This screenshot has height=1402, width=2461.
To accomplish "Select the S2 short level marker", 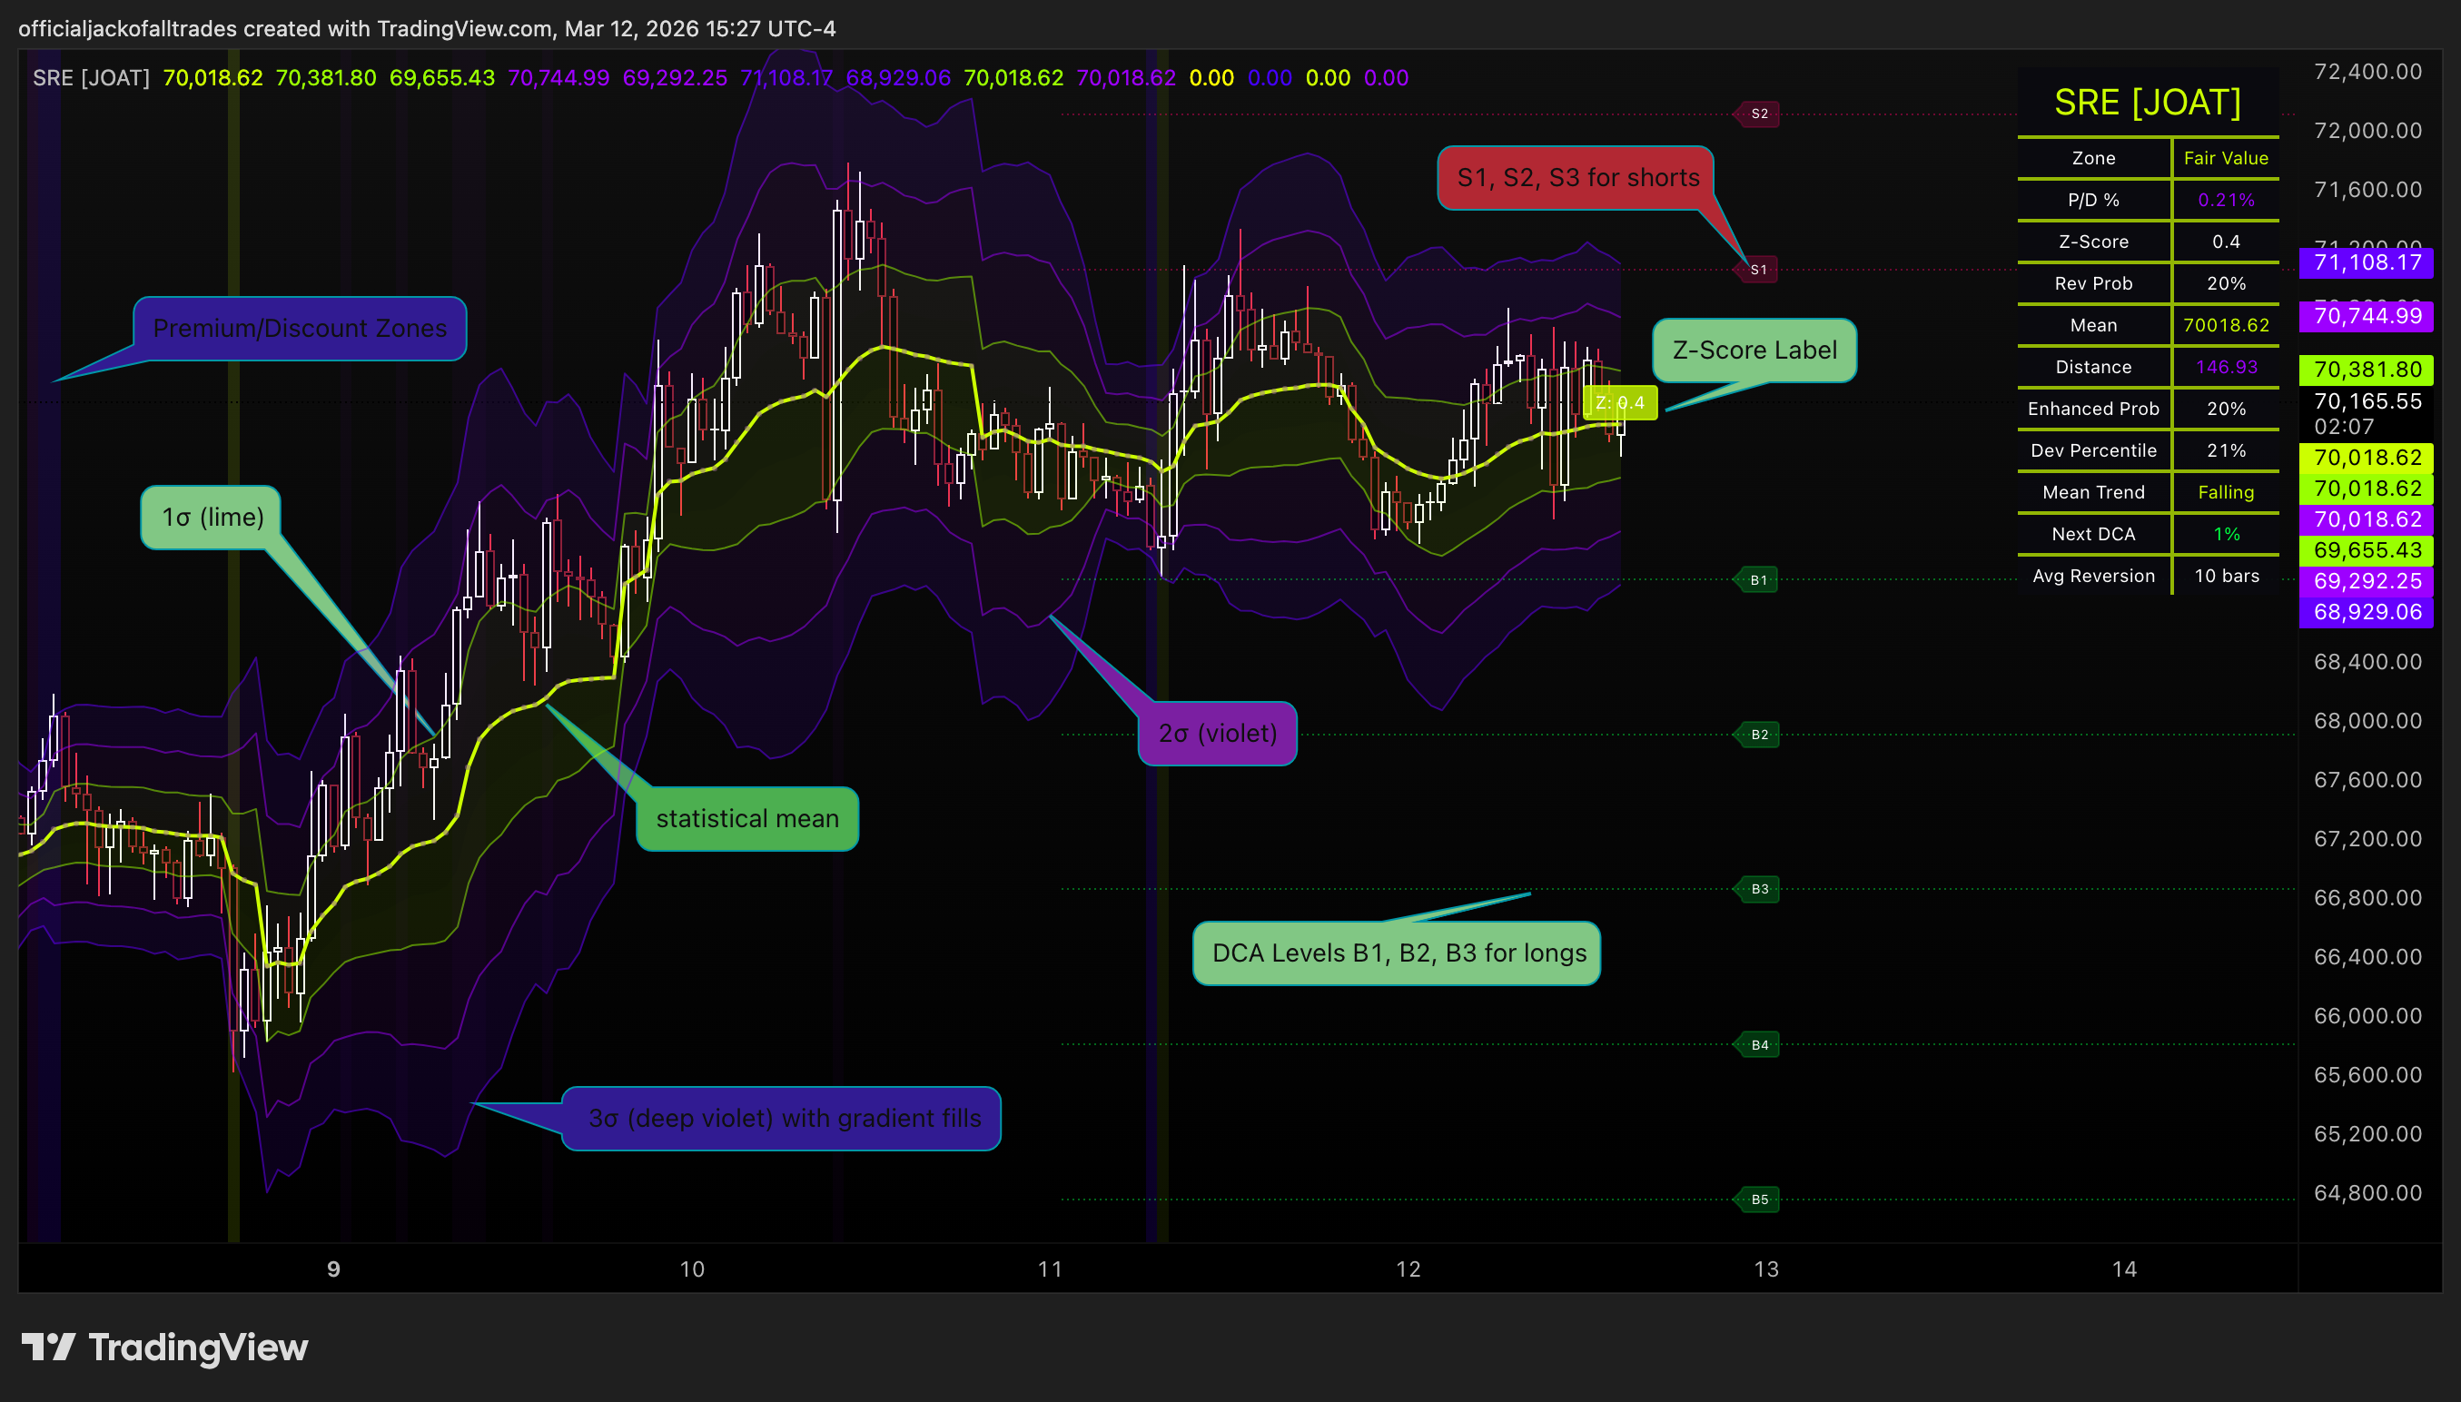I will click(x=1757, y=114).
